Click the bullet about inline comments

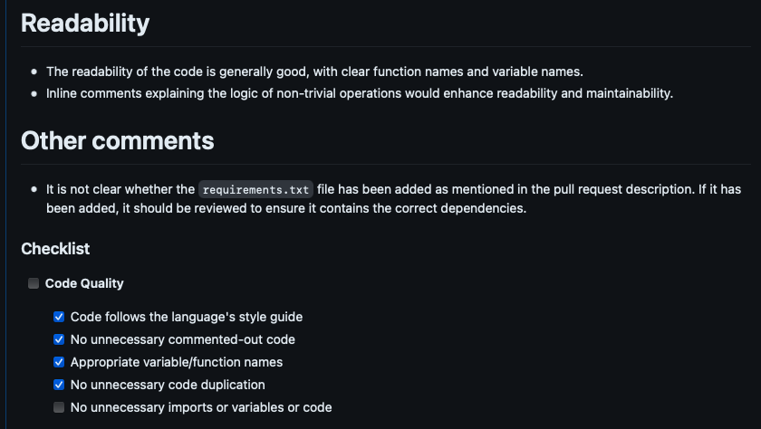coord(359,93)
